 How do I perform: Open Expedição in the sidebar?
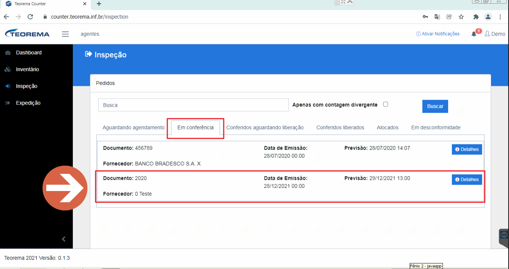28,103
